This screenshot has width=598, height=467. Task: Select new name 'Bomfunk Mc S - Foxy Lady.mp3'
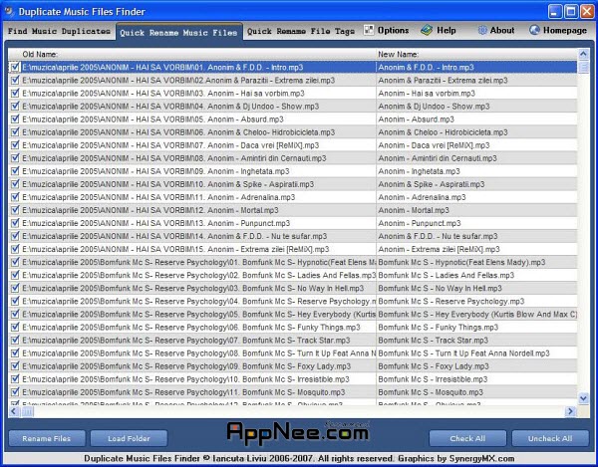tap(434, 366)
